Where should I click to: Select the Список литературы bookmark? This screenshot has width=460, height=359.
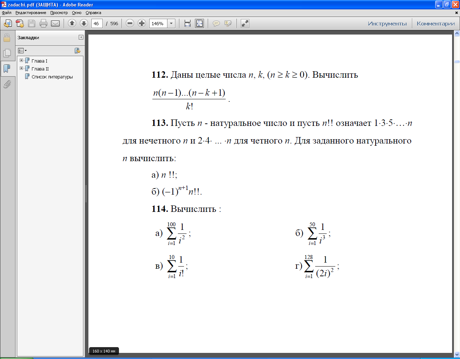point(52,77)
